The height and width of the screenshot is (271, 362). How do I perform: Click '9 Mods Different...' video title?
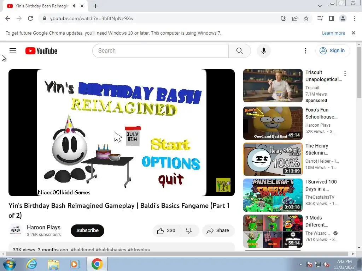click(x=317, y=221)
